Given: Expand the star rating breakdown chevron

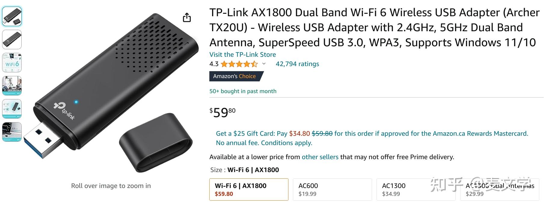Looking at the screenshot, I should coord(264,64).
